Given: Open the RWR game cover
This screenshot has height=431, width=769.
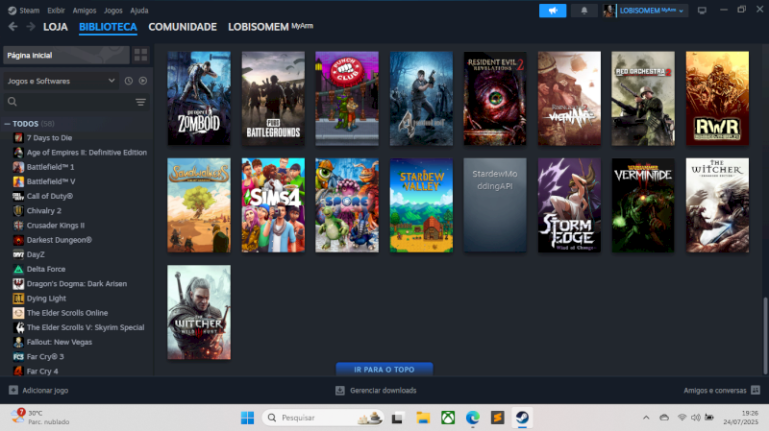Looking at the screenshot, I should (x=717, y=98).
